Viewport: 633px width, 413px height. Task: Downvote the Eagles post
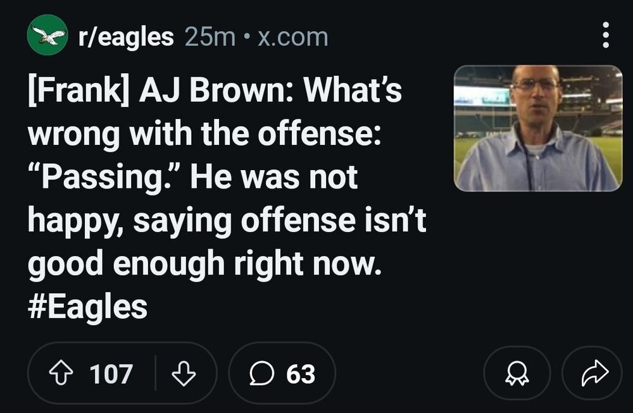point(182,373)
